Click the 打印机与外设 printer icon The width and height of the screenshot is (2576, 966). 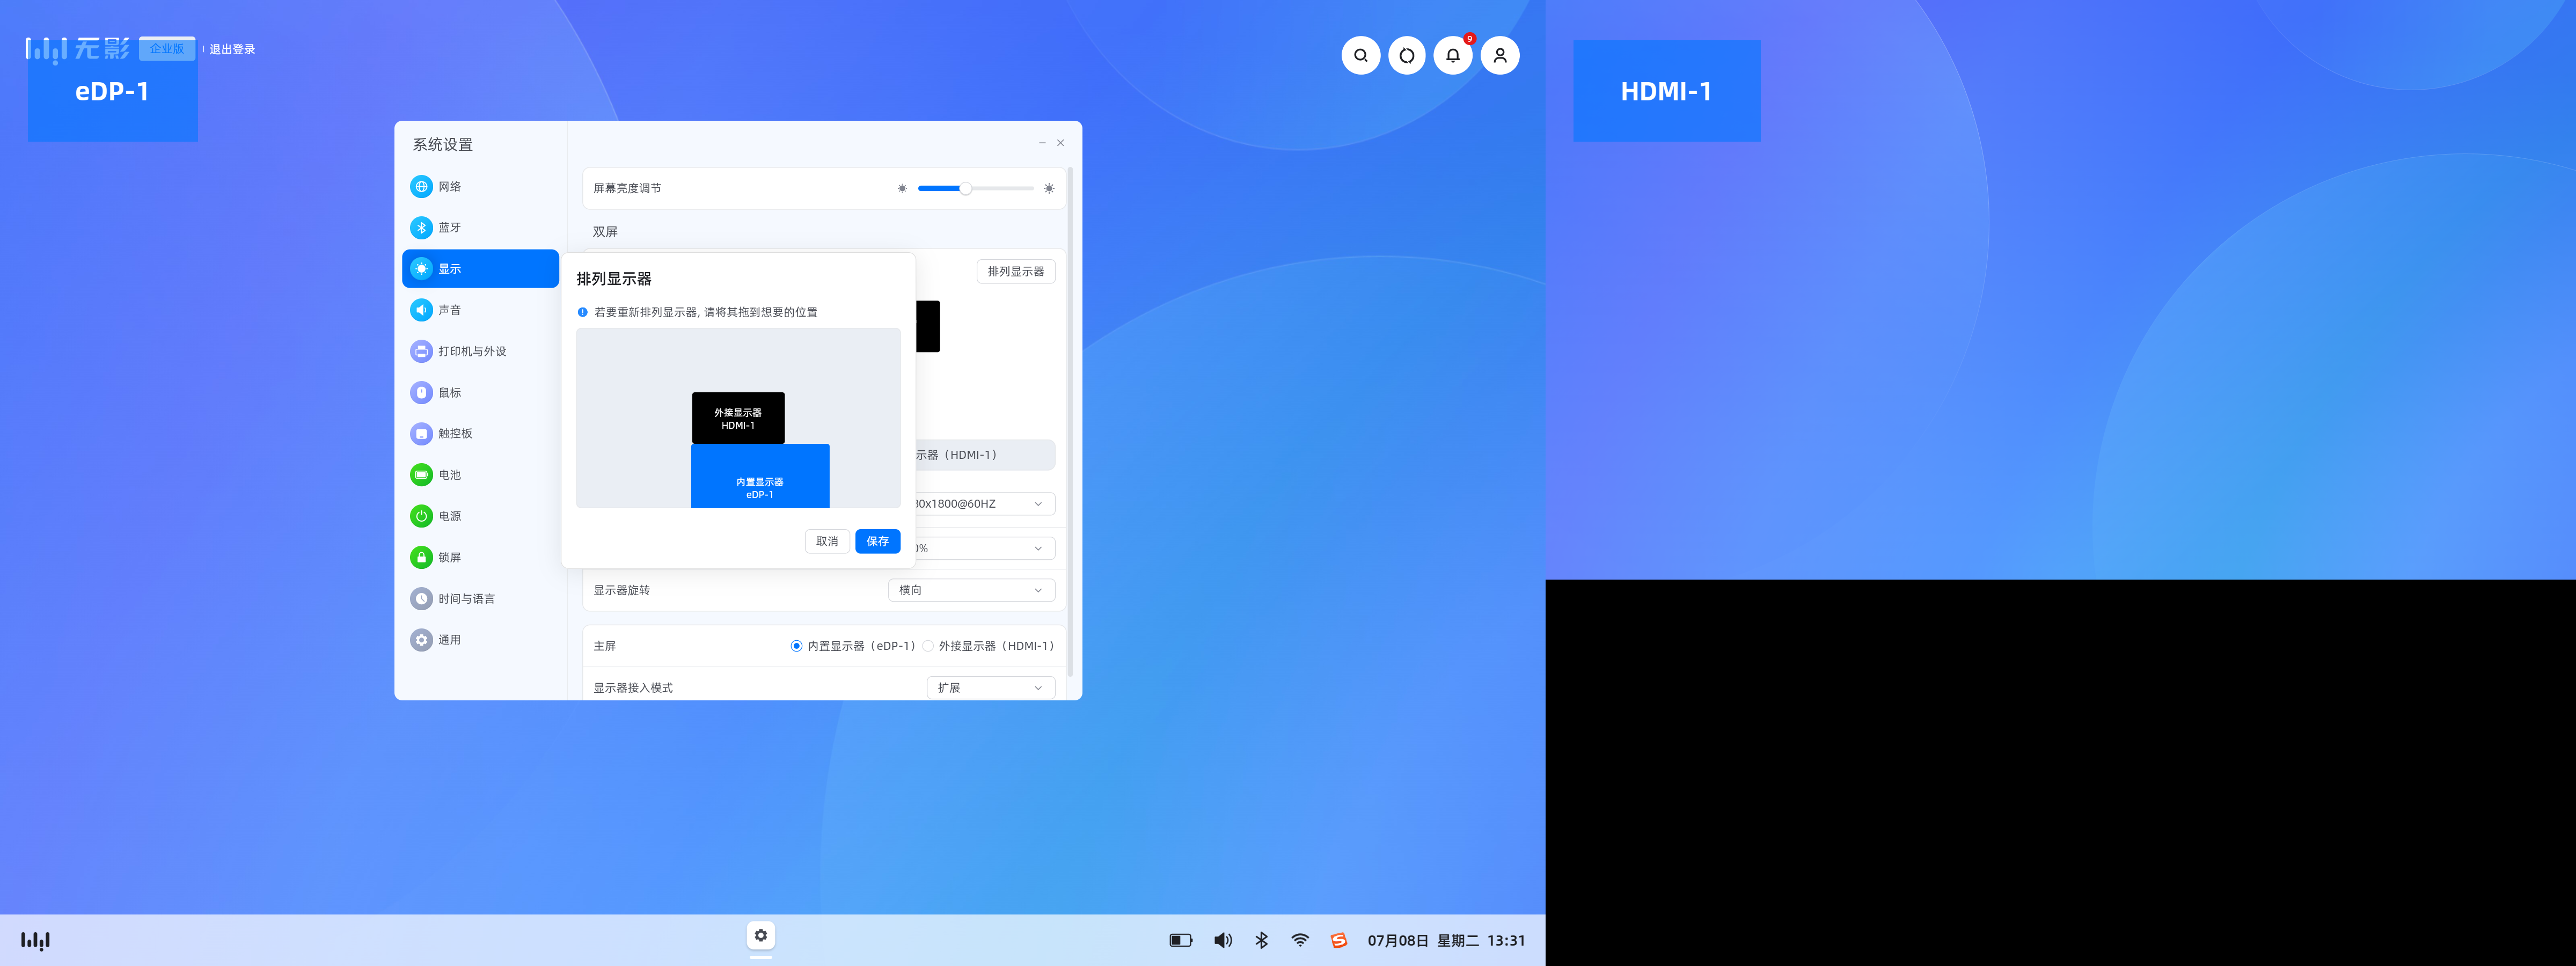[x=421, y=351]
